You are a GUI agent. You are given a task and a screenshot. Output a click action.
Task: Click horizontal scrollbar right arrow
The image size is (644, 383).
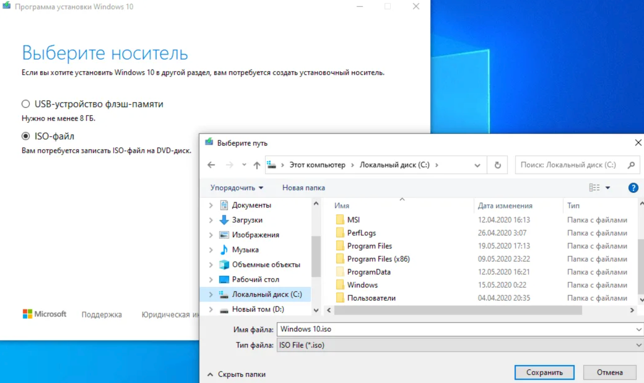click(x=632, y=310)
